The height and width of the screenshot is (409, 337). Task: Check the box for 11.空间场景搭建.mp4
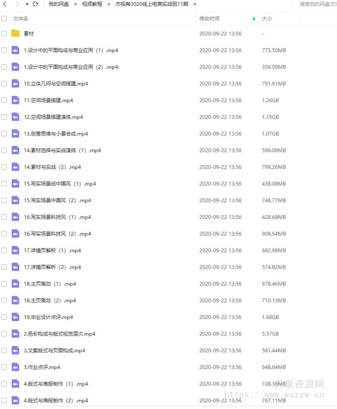(4, 100)
